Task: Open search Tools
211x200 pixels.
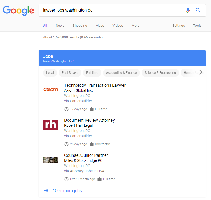Action: tap(197, 25)
